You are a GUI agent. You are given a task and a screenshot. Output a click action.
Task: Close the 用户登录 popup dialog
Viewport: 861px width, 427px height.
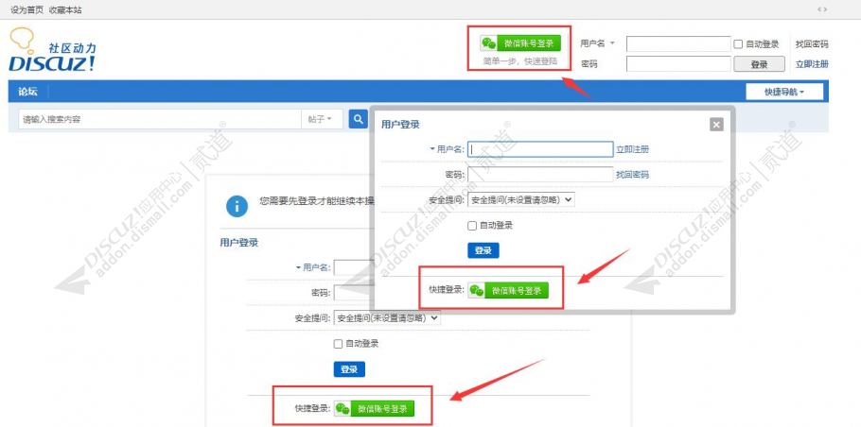716,125
